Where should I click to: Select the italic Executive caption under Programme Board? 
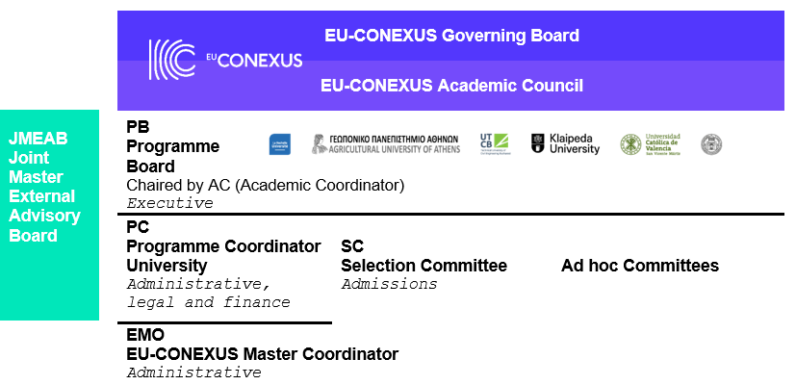tap(170, 203)
